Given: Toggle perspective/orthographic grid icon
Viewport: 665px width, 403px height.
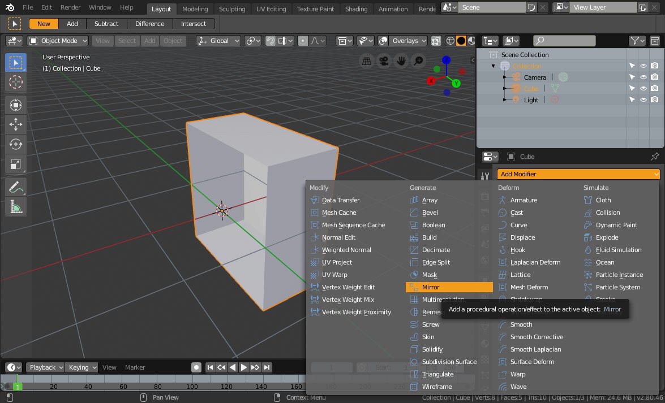Looking at the screenshot, I should (366, 61).
